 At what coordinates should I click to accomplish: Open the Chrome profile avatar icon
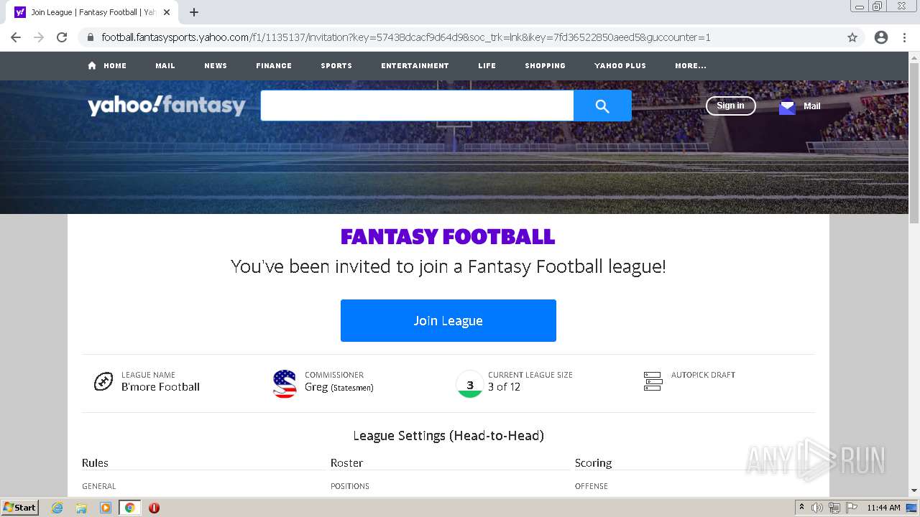coord(881,37)
